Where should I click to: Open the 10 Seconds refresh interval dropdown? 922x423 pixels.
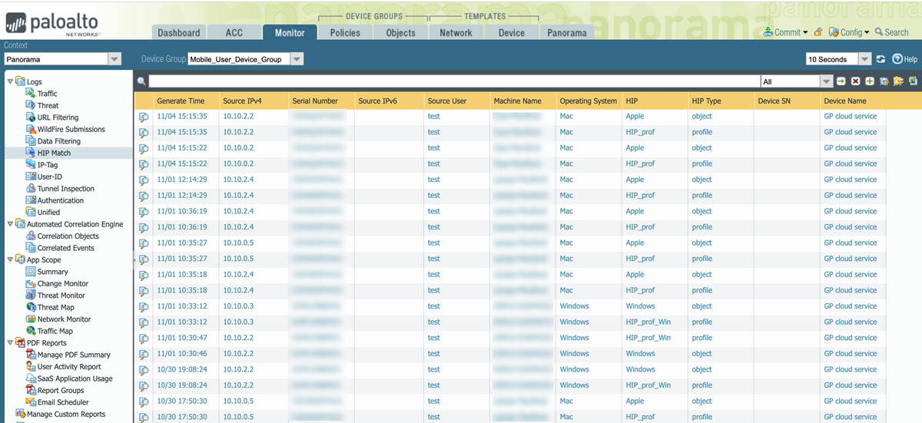pos(864,59)
